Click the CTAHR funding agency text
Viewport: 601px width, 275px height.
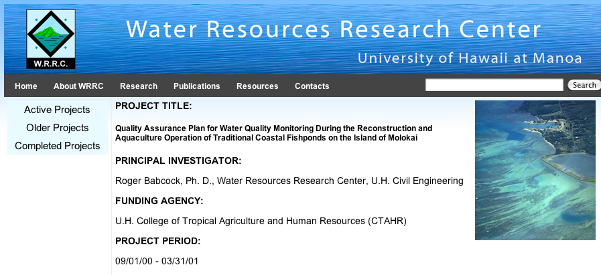click(261, 221)
